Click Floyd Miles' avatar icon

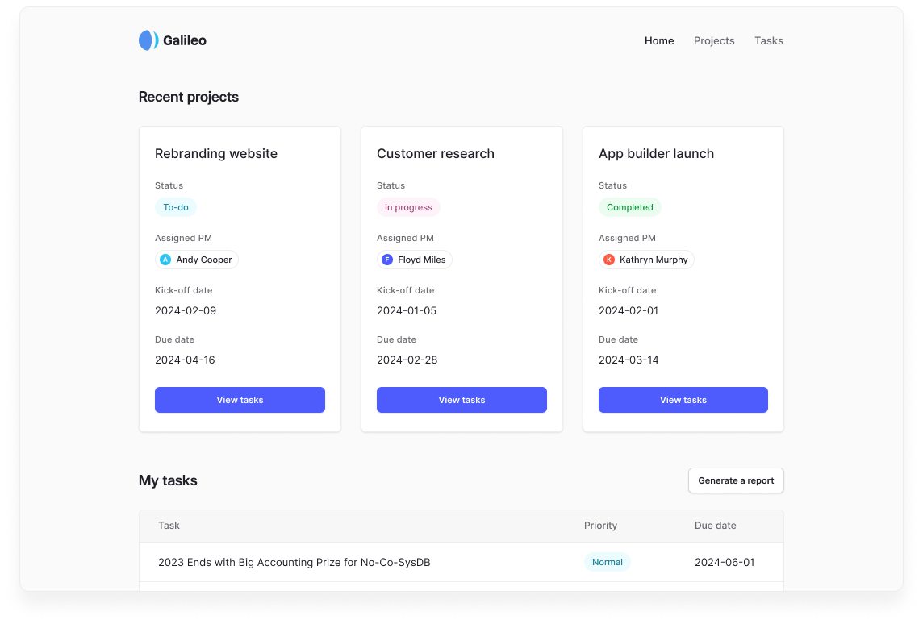(x=387, y=260)
